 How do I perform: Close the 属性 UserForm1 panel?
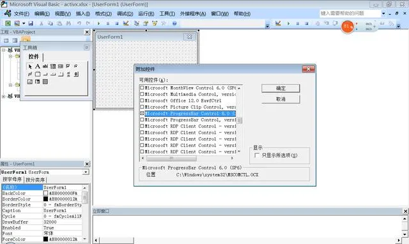click(87, 164)
